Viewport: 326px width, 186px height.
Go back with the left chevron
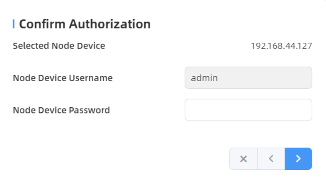tap(271, 159)
